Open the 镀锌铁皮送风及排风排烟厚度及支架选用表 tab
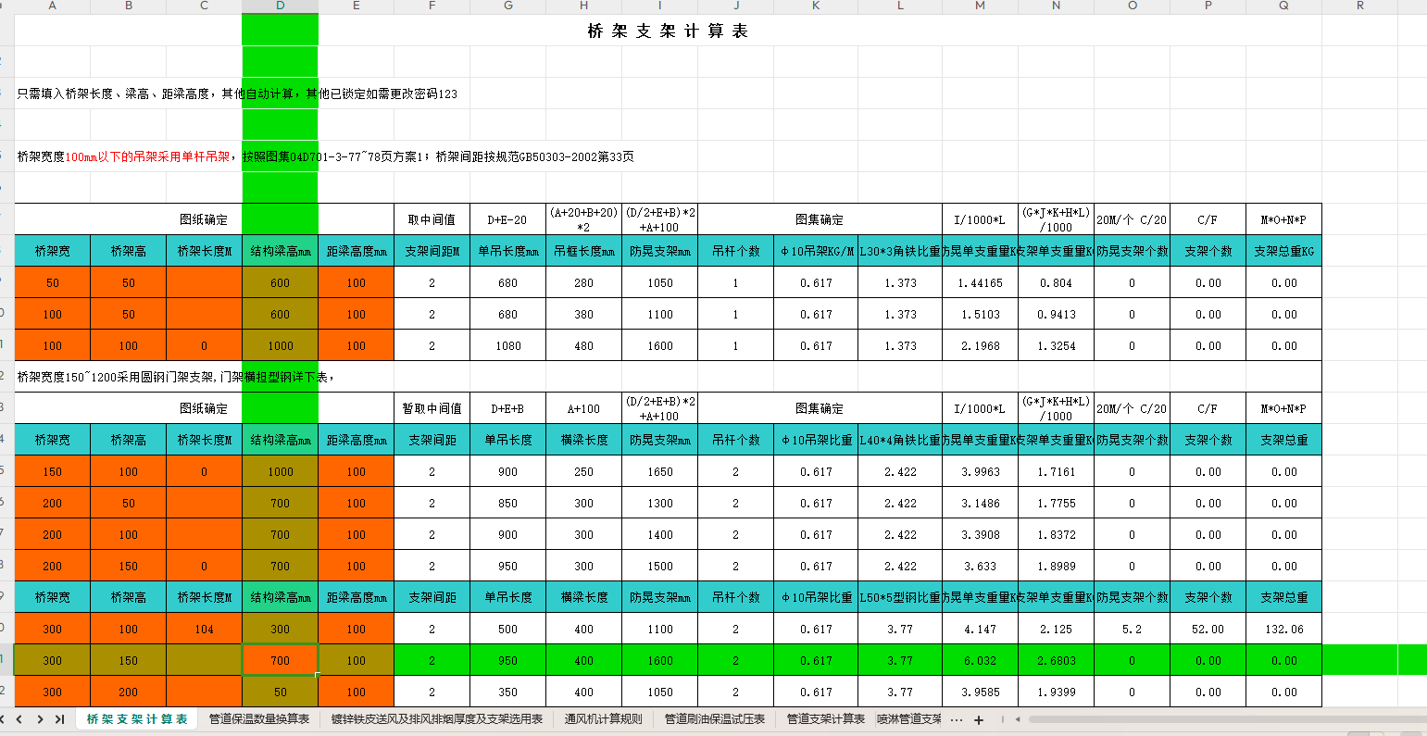Screen dimensions: 1427x736 437,719
